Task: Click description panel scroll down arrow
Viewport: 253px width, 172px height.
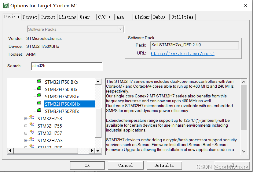Action: click(244, 151)
